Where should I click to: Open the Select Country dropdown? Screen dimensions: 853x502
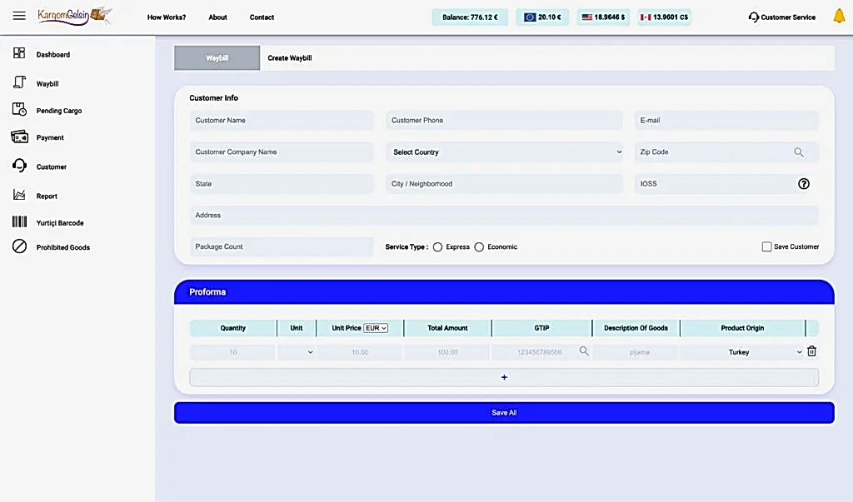tap(505, 152)
